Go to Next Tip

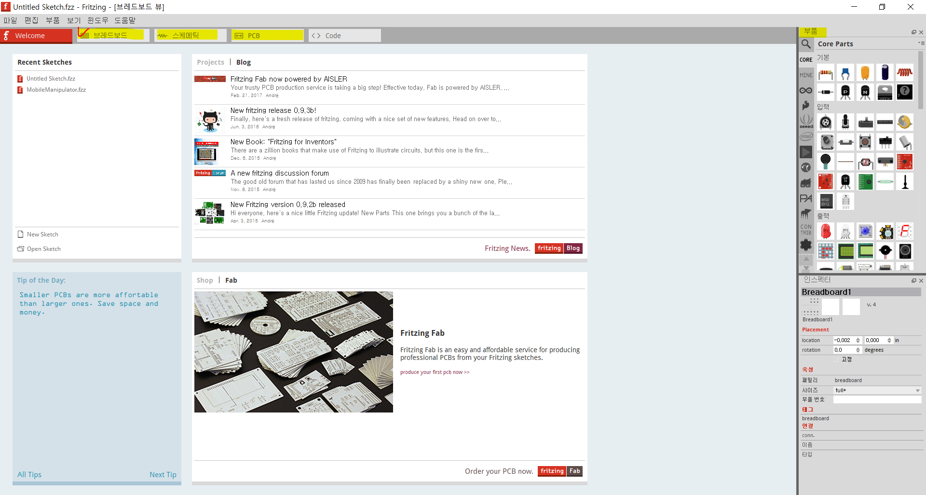coord(163,475)
